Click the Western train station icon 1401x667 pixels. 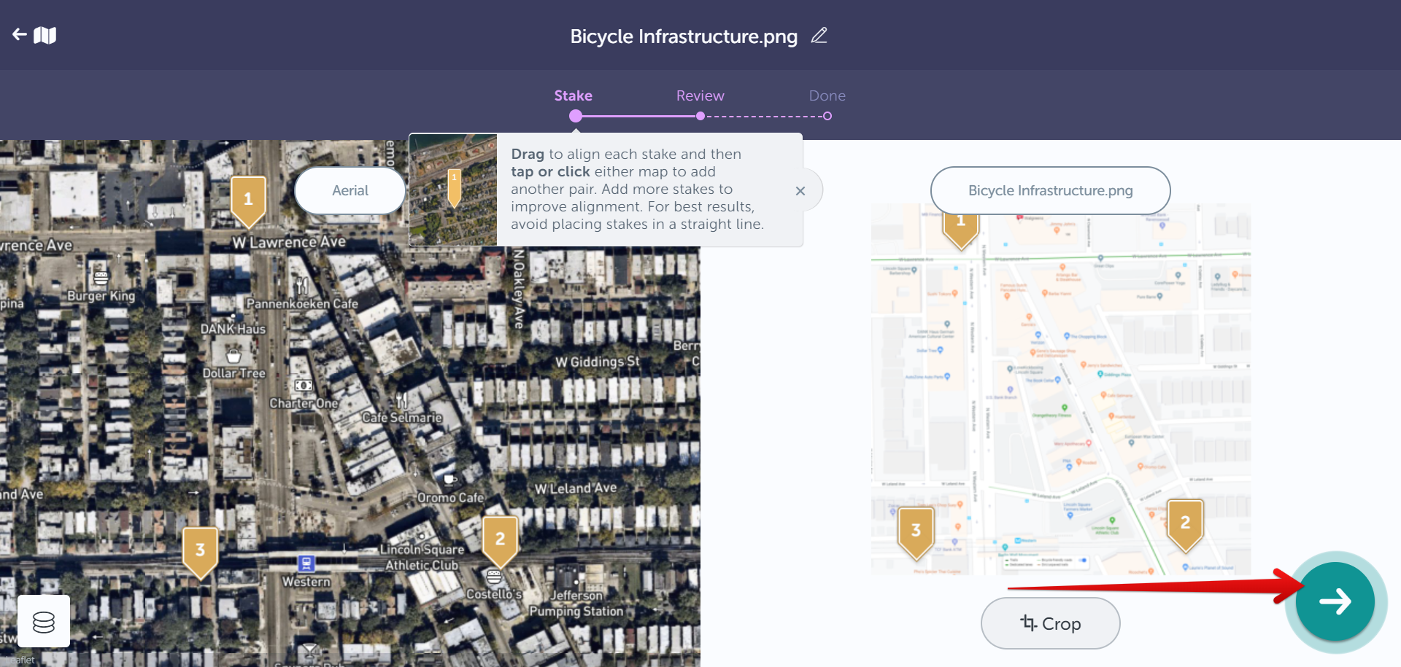306,563
